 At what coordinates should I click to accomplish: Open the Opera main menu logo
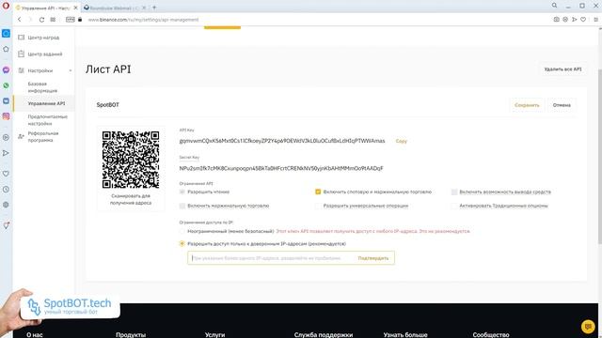click(x=6, y=7)
